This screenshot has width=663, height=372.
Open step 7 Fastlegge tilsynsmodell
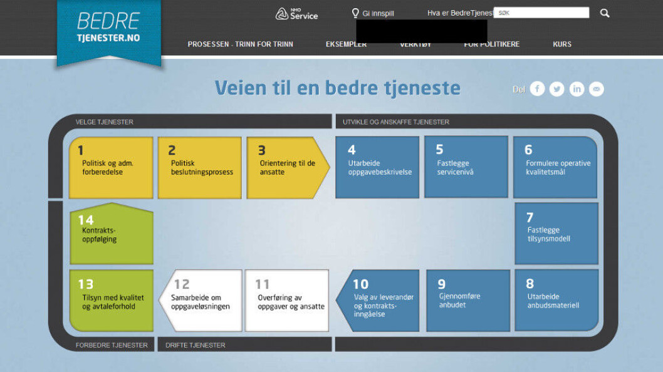[556, 234]
